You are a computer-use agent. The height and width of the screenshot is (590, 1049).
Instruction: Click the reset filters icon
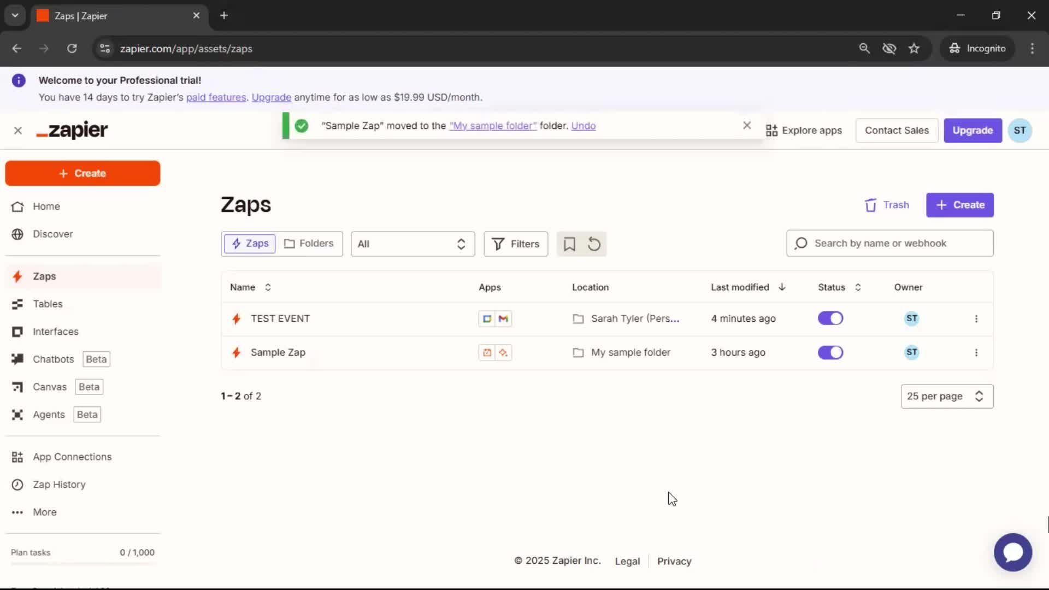pyautogui.click(x=594, y=244)
